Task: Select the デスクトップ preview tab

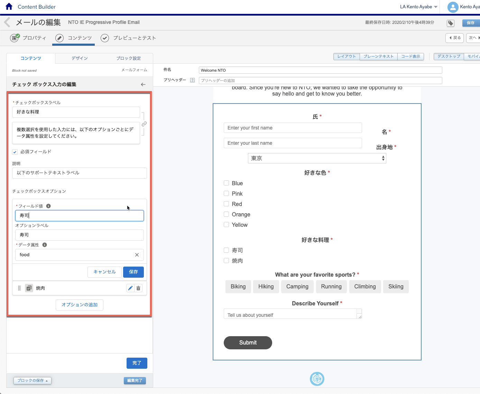Action: pos(449,56)
